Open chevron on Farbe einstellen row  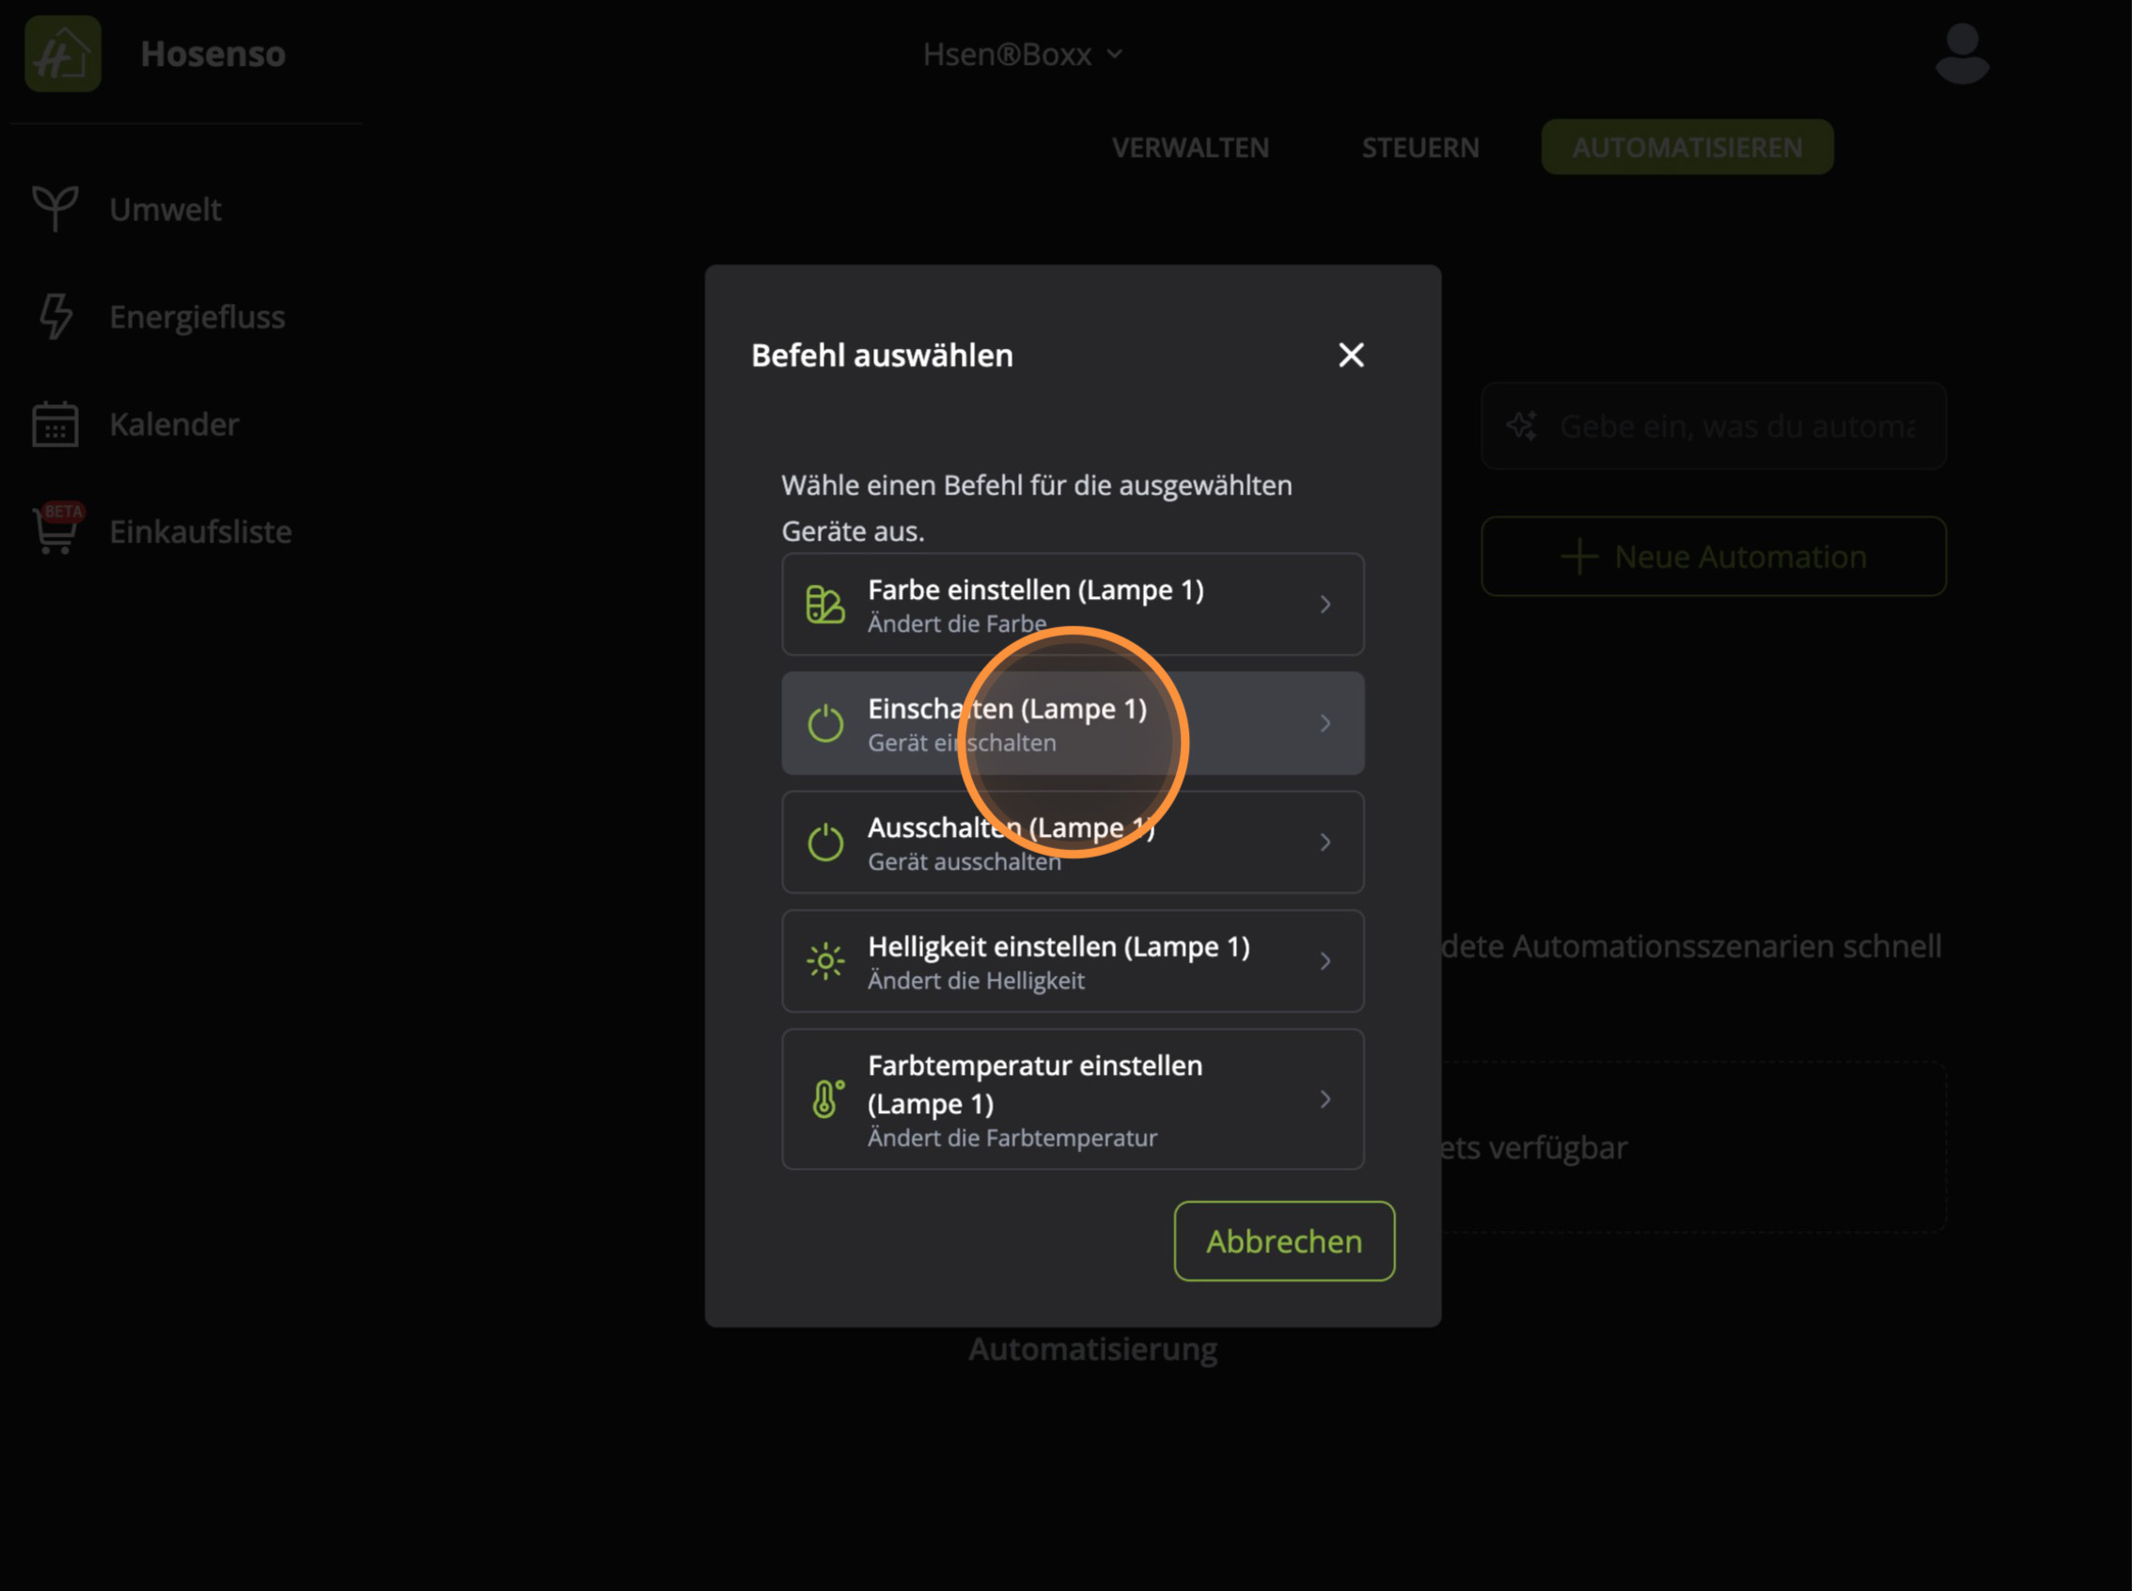(1325, 605)
